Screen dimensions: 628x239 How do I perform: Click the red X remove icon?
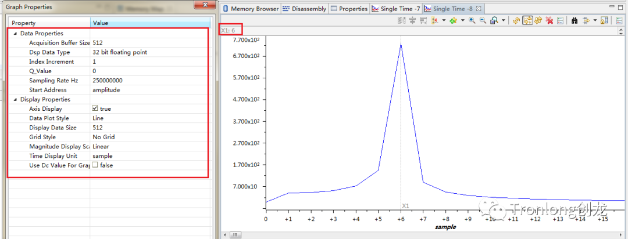point(549,20)
